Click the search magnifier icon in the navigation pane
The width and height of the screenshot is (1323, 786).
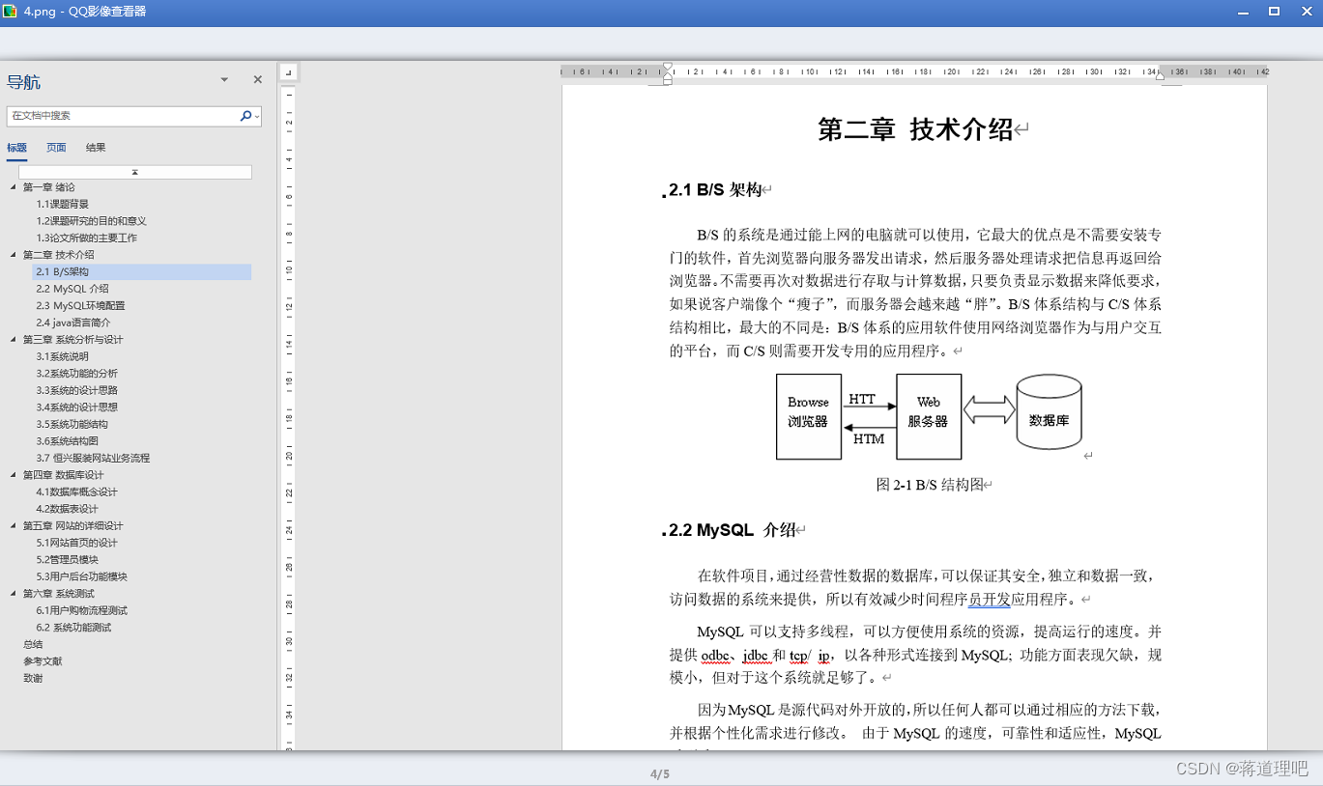pyautogui.click(x=246, y=115)
